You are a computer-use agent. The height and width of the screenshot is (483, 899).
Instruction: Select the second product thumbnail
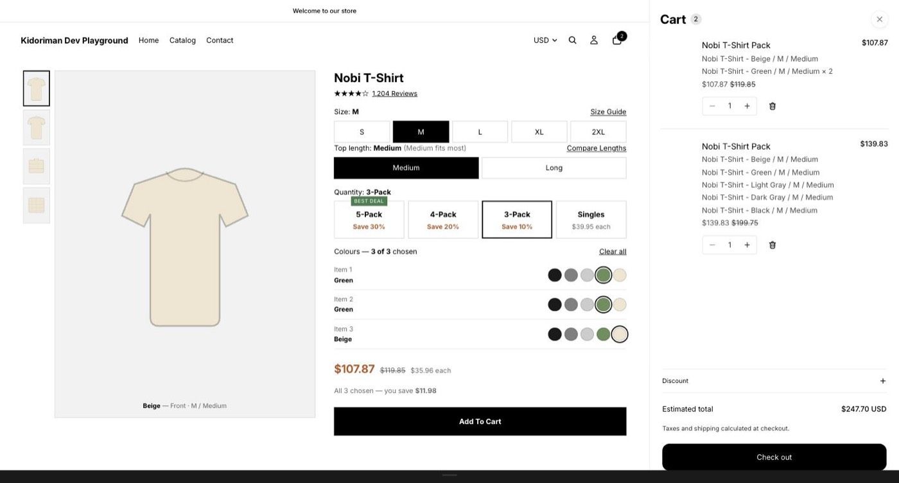[37, 127]
